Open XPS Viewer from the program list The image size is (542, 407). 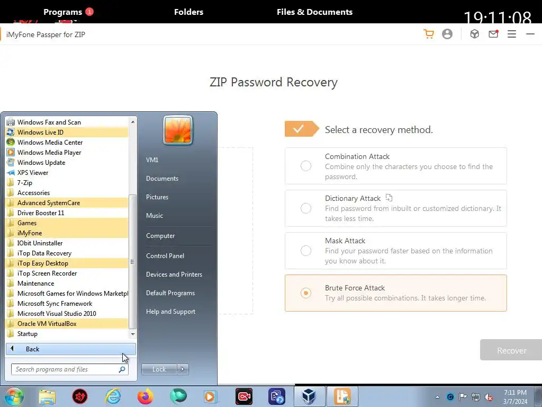point(67,172)
